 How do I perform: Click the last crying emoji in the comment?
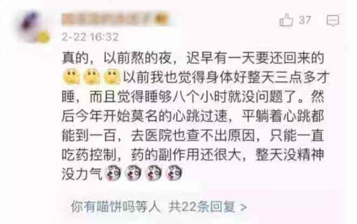[x=174, y=173]
